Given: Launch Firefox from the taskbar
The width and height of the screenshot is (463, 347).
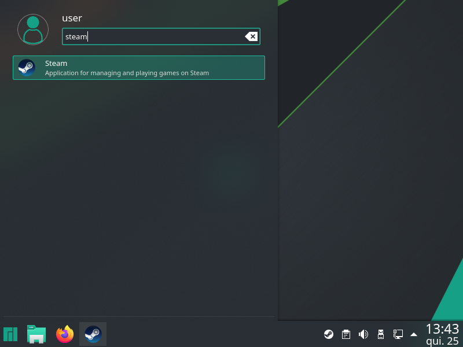Looking at the screenshot, I should coord(65,334).
